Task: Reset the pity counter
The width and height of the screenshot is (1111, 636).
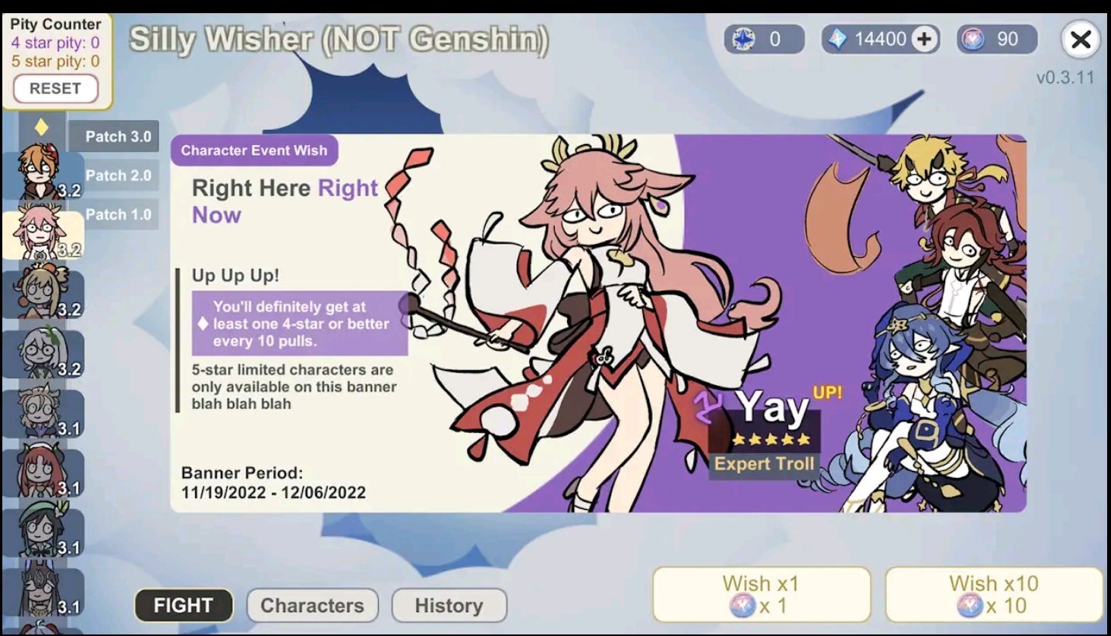Action: click(55, 88)
